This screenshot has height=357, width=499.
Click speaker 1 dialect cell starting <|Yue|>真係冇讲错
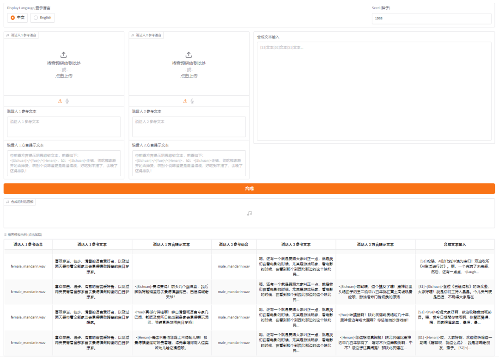click(x=171, y=318)
